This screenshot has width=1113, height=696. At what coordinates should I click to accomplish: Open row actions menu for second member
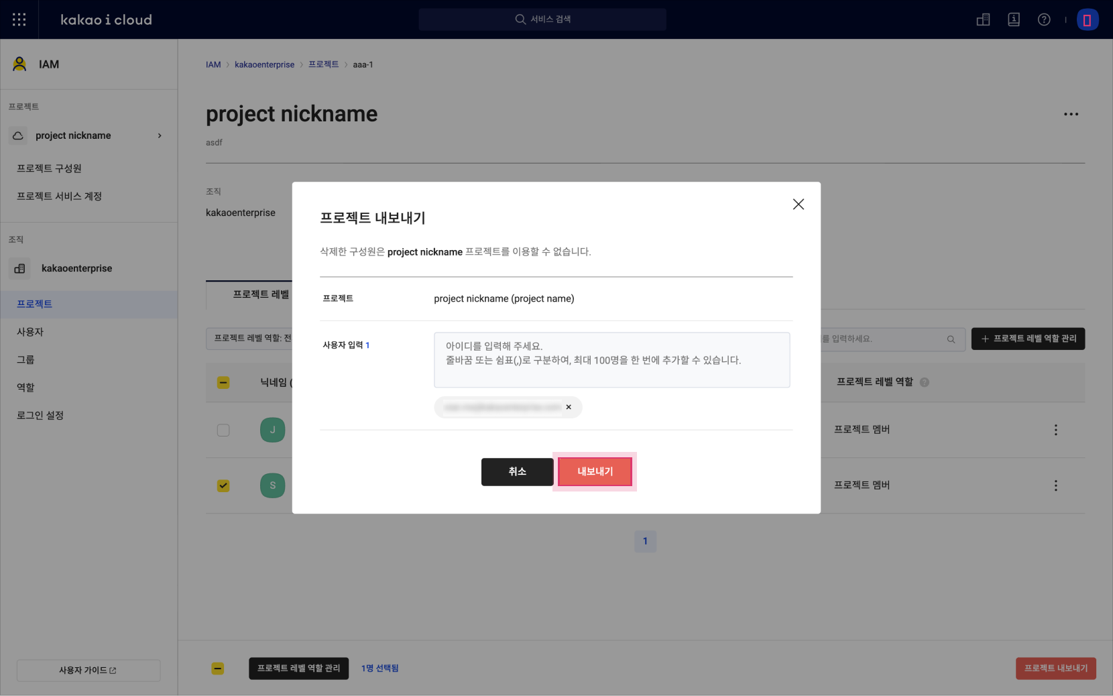tap(1055, 485)
